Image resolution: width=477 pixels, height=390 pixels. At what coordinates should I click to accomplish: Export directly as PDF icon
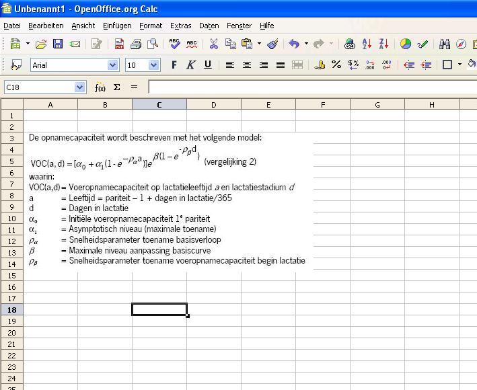pos(119,44)
